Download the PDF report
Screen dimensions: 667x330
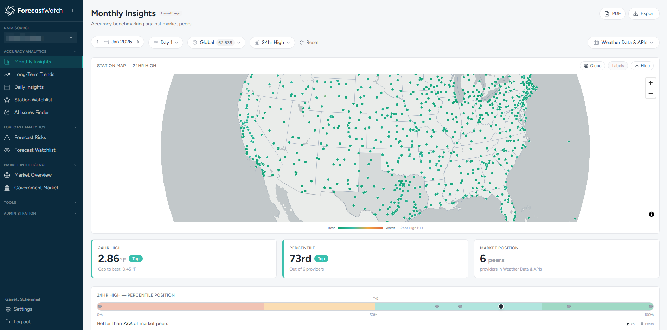click(x=613, y=14)
